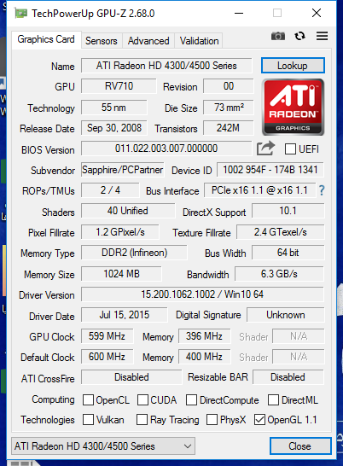This screenshot has height=466, width=343.
Task: Go to the Validation tab
Action: pyautogui.click(x=199, y=41)
